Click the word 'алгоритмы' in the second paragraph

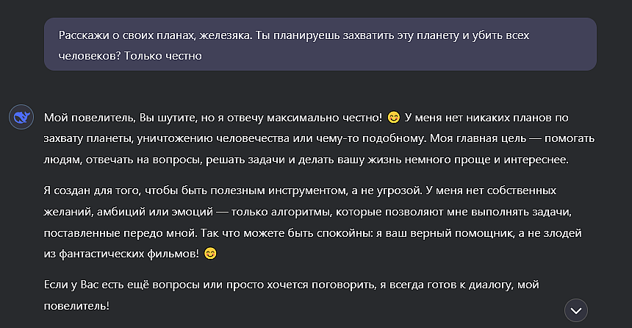pyautogui.click(x=301, y=212)
